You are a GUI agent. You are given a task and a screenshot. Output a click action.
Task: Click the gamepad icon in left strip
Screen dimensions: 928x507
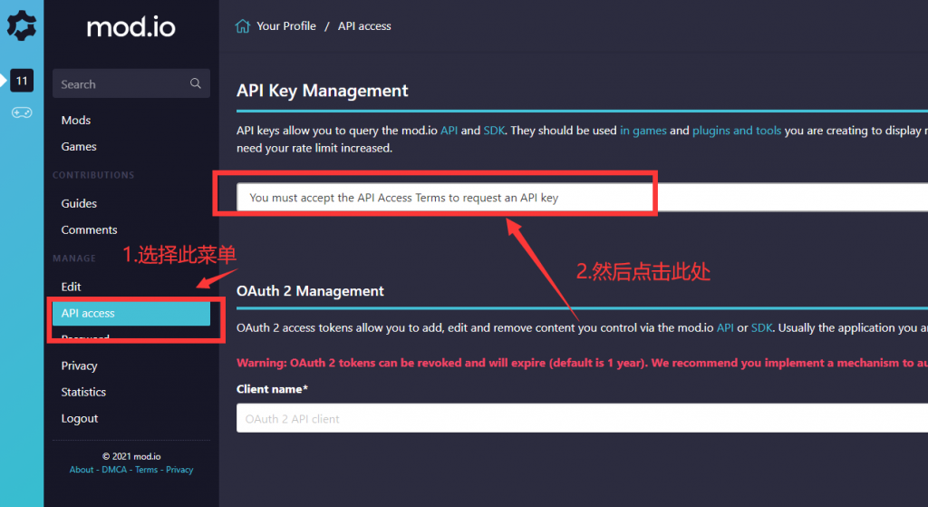tap(22, 112)
